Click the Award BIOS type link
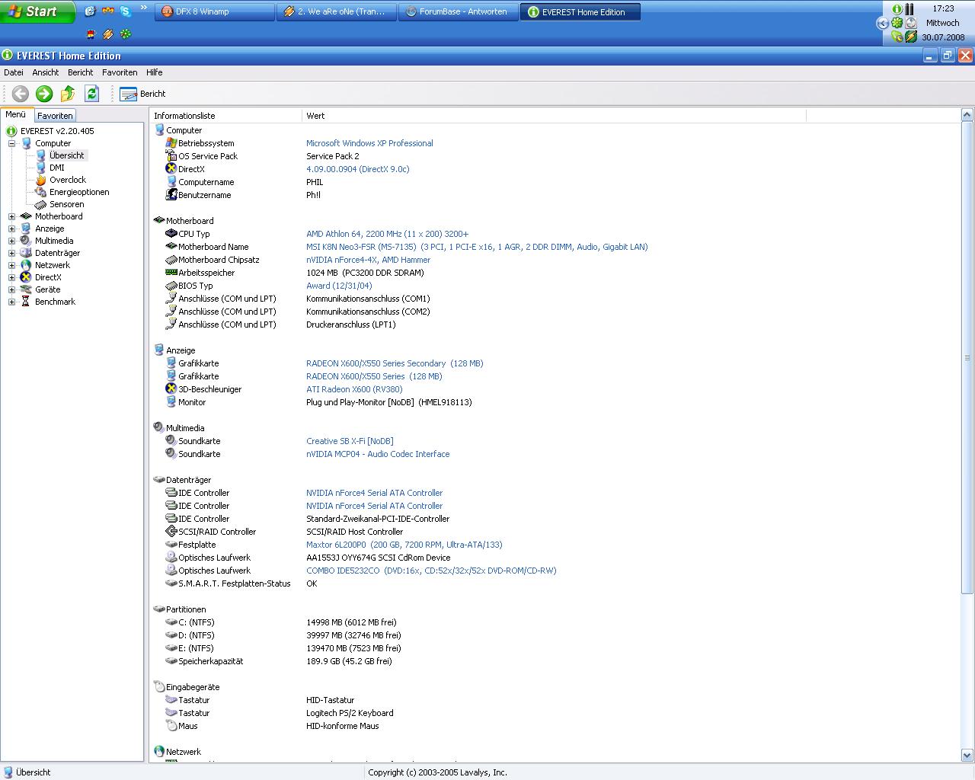This screenshot has height=780, width=975. 339,286
